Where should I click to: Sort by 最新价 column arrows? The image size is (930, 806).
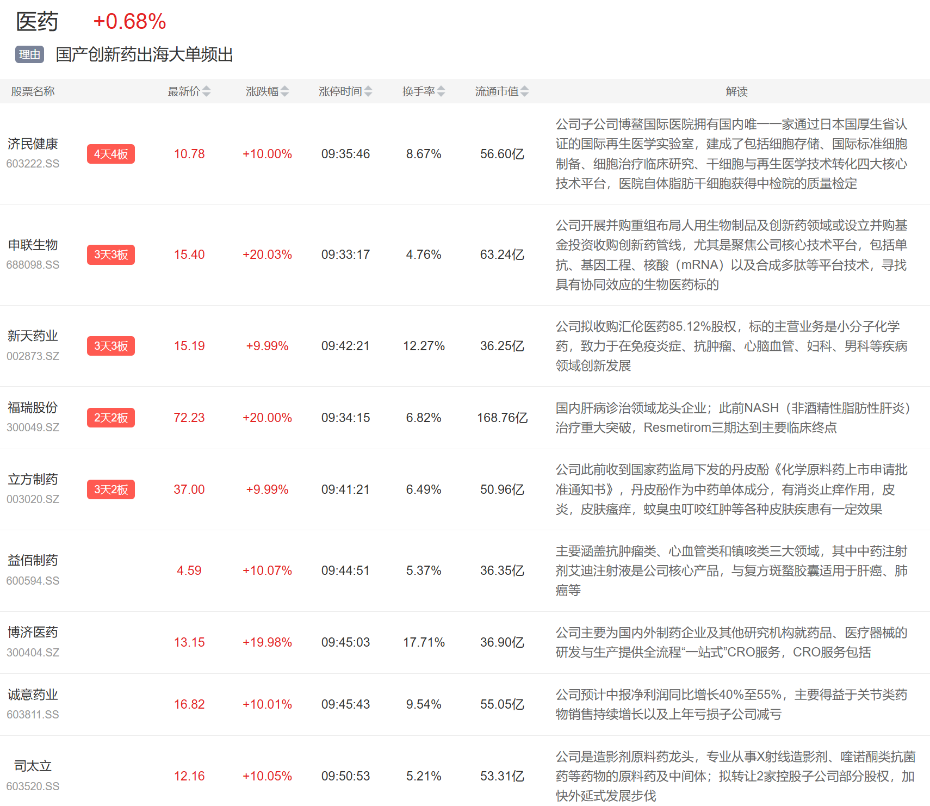pos(206,91)
